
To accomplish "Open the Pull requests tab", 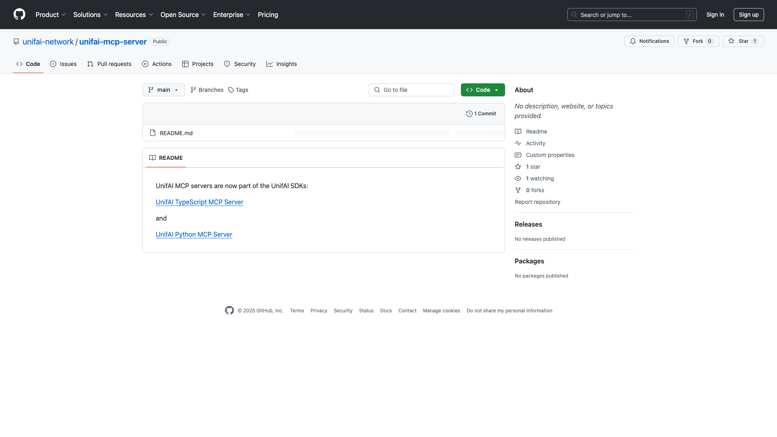I will click(109, 64).
